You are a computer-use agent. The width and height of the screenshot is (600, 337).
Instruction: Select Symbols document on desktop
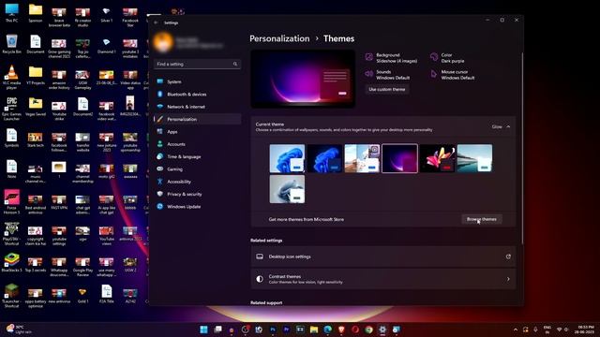[x=11, y=139]
